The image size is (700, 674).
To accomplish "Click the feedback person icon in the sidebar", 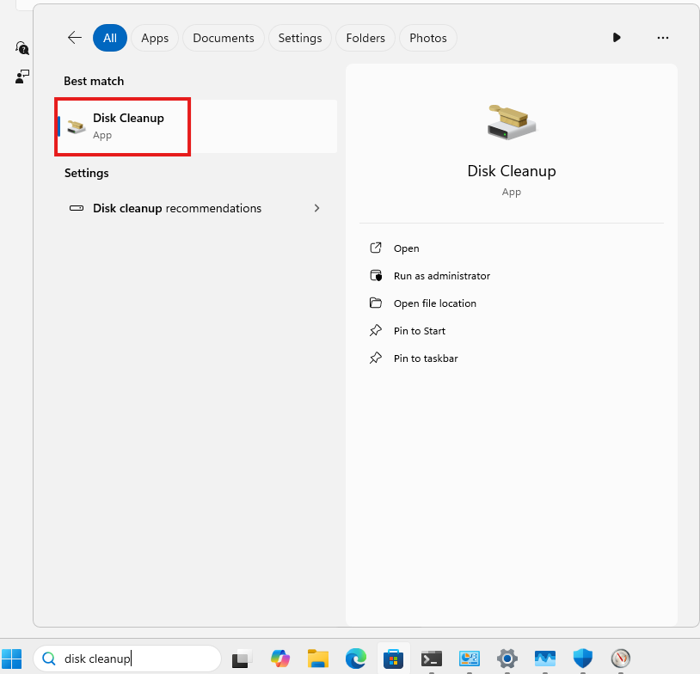I will pos(21,77).
